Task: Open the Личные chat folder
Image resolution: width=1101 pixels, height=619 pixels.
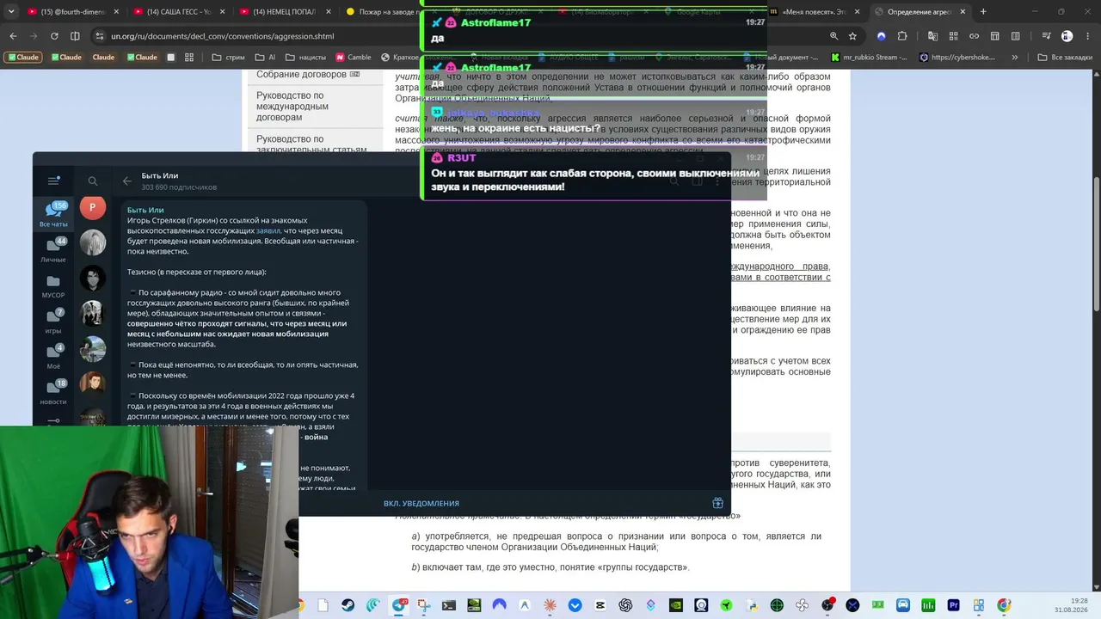Action: (x=53, y=250)
